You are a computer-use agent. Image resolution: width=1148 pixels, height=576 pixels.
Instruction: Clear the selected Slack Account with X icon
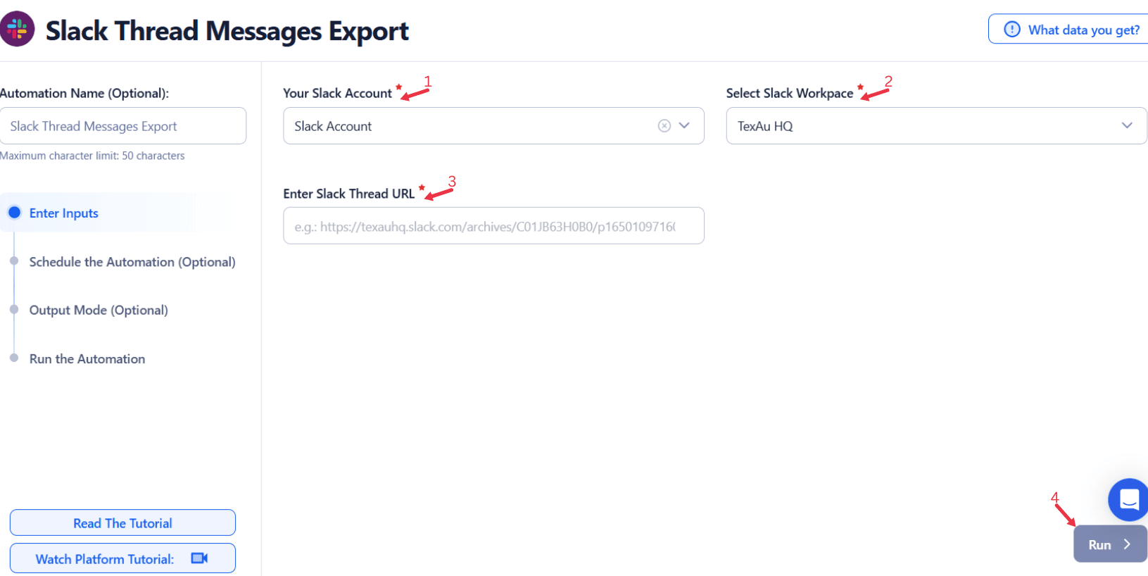(x=664, y=126)
